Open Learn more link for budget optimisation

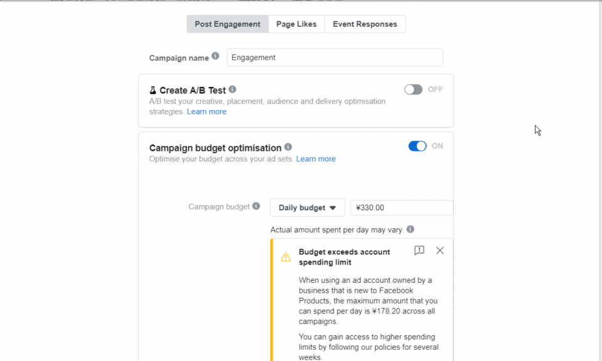316,159
